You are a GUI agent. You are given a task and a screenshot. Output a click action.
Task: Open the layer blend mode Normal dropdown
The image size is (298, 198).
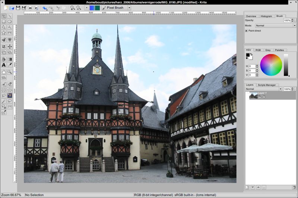[264, 89]
